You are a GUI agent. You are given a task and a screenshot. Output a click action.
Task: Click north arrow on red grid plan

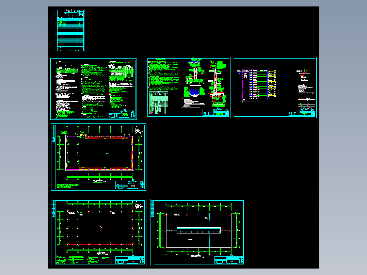(139, 206)
